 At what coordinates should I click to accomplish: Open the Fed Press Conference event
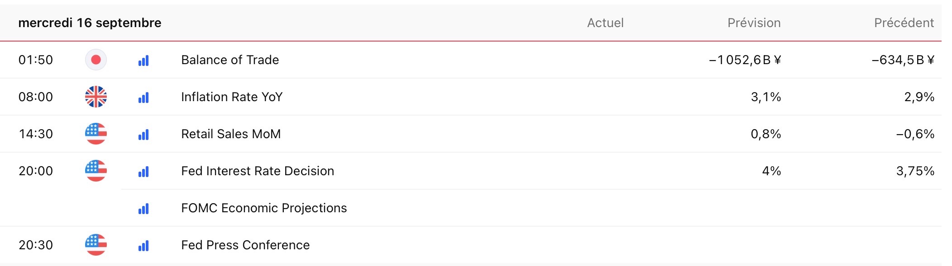click(245, 245)
